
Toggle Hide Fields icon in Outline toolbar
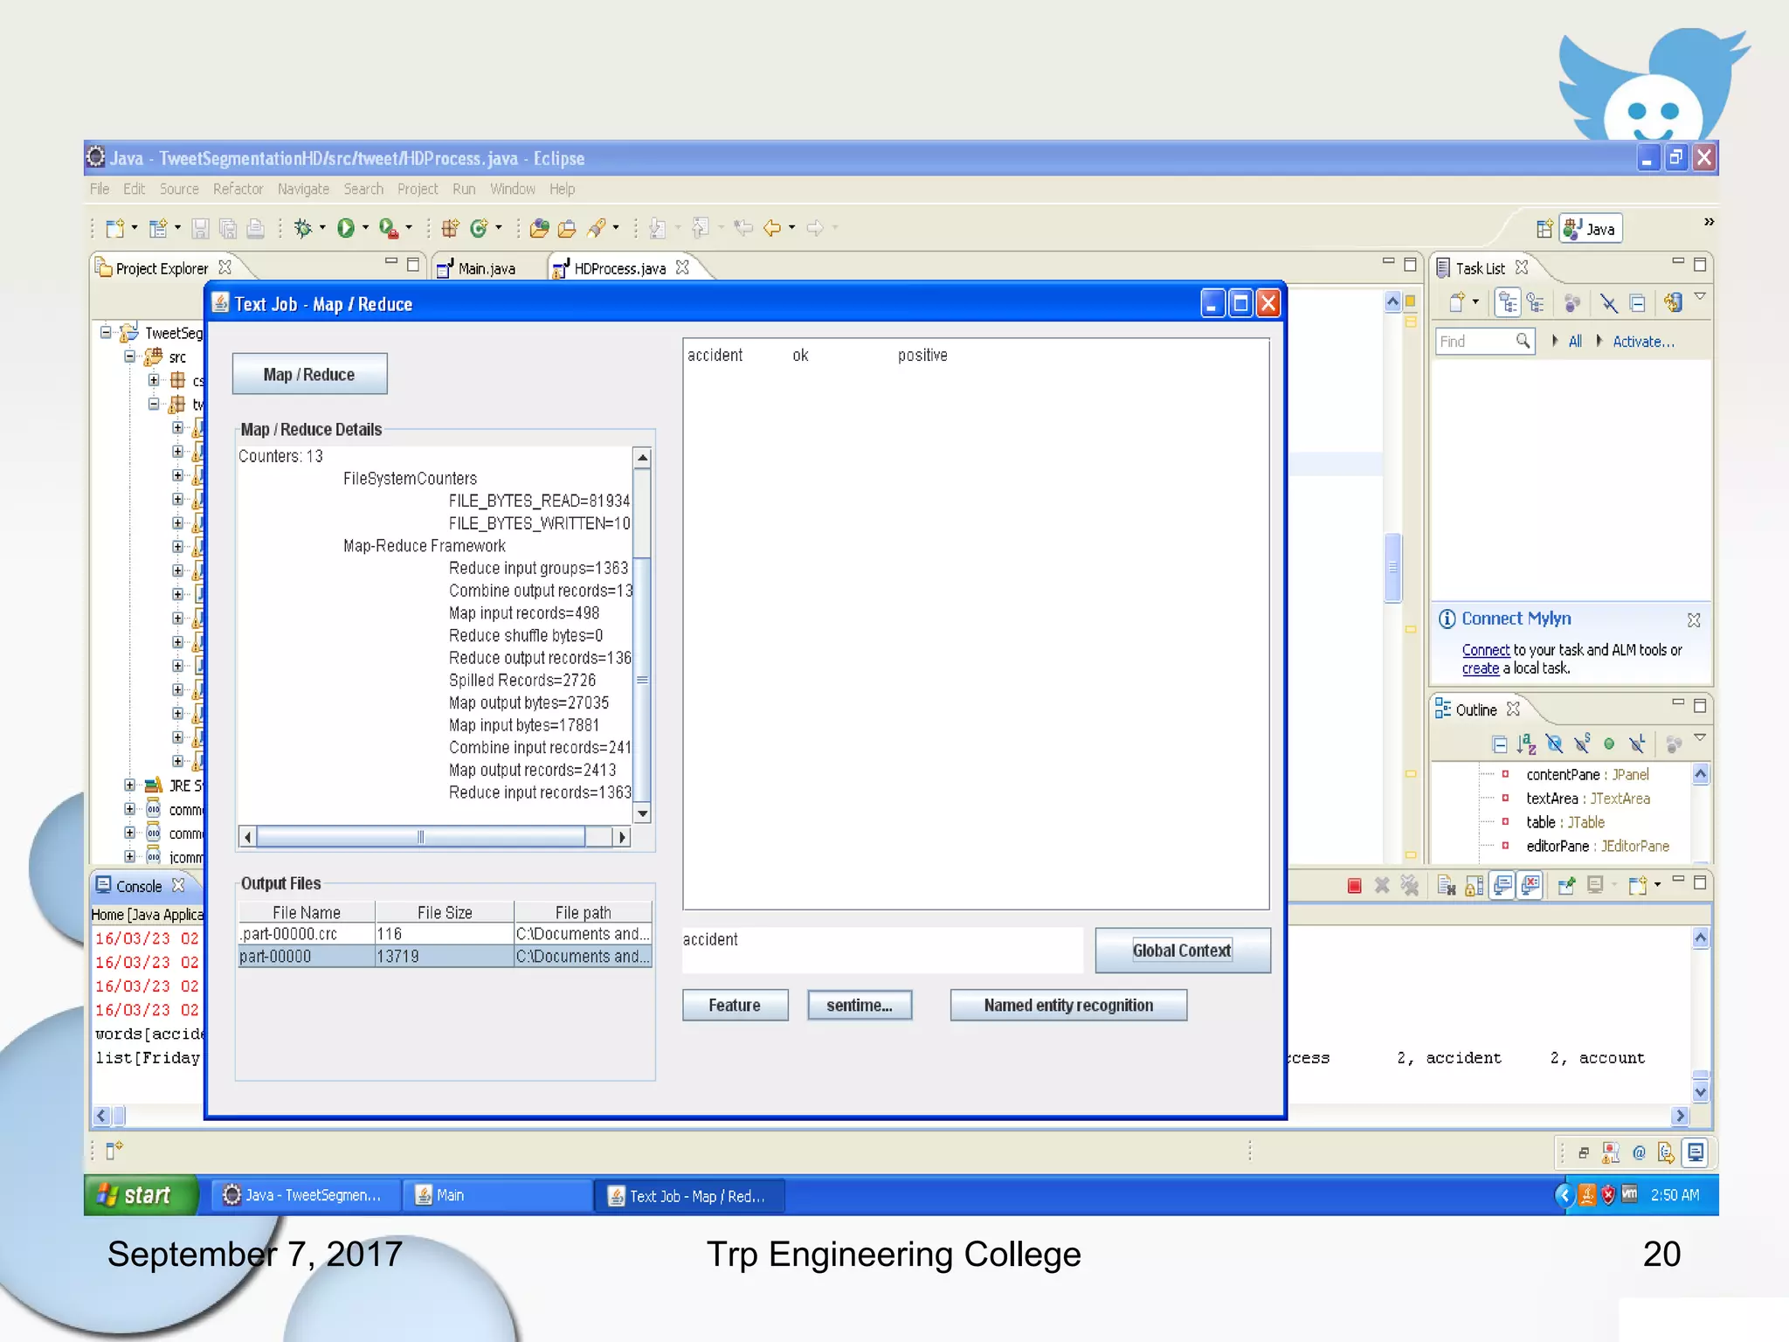pos(1554,744)
